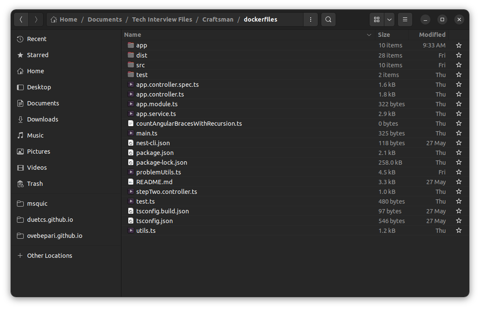Go forward using the right arrow button
480x309 pixels.
pos(36,19)
